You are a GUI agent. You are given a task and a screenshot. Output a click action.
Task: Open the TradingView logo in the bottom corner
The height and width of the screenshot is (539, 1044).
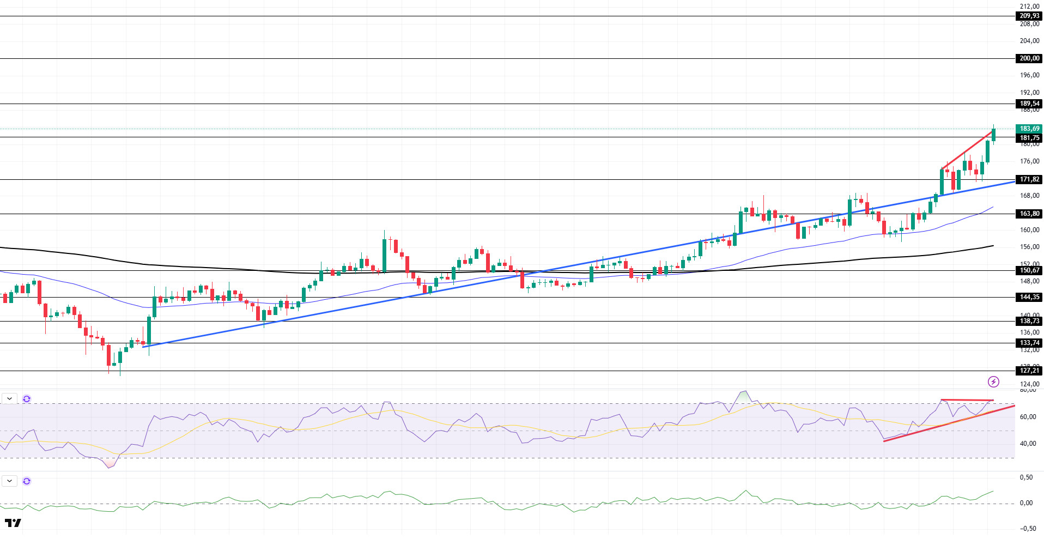[x=13, y=523]
